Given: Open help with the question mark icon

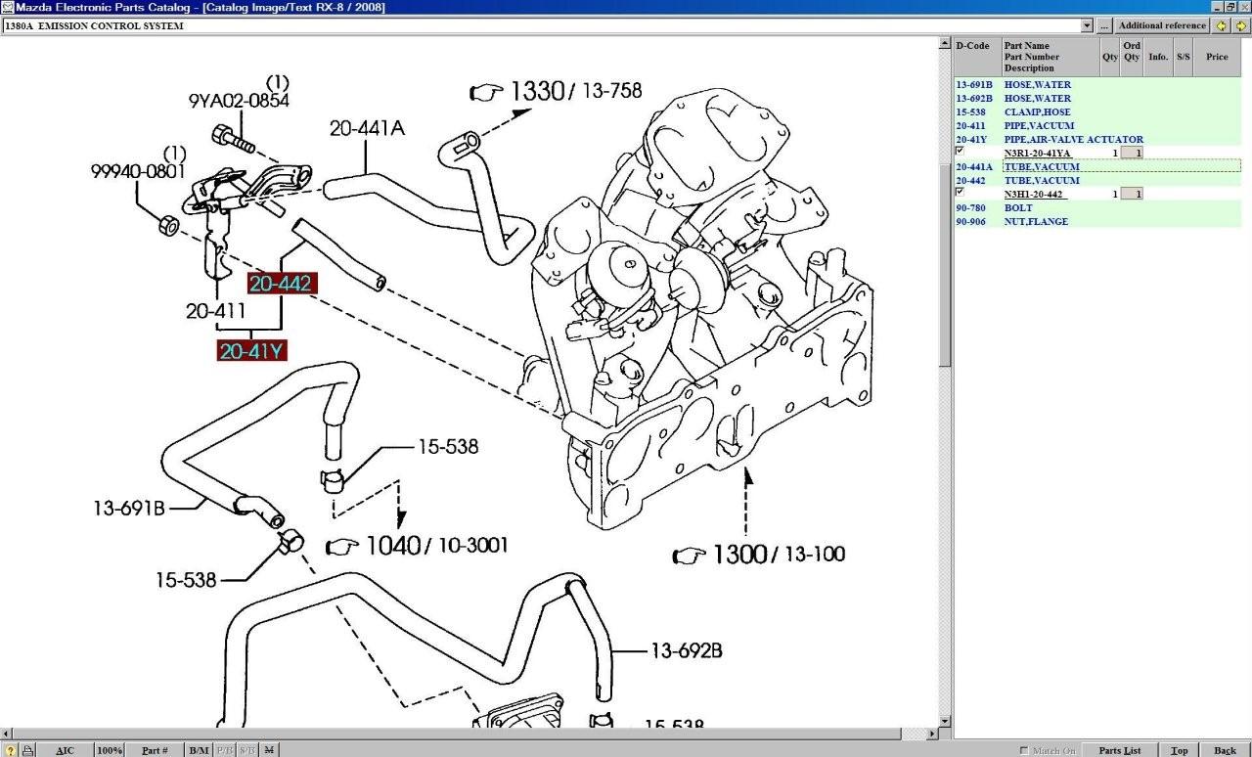Looking at the screenshot, I should click(x=10, y=750).
